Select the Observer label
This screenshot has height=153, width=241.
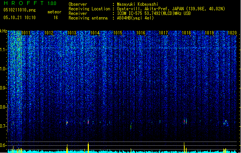[x=78, y=4]
